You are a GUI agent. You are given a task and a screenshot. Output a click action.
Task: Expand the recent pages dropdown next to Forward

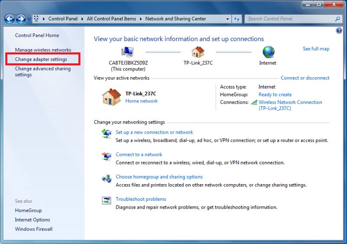click(x=29, y=19)
